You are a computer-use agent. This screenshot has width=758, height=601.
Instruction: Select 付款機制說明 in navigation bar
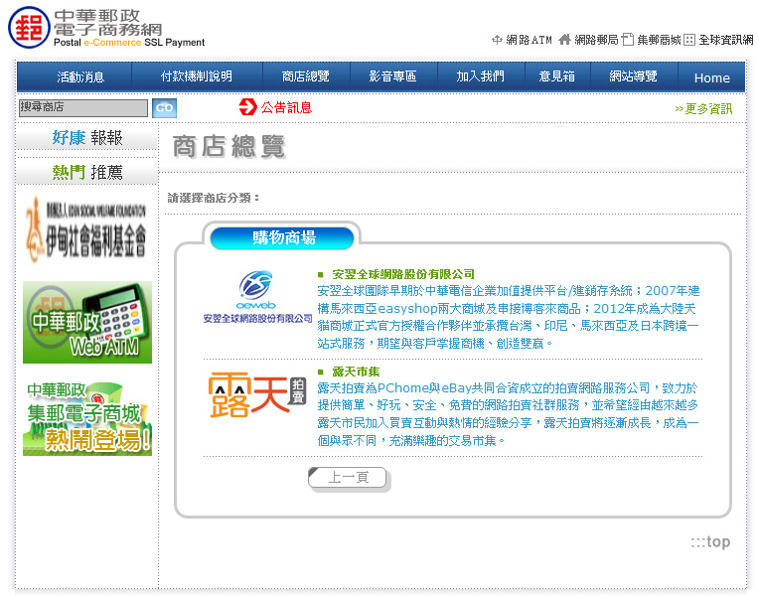coord(197,76)
